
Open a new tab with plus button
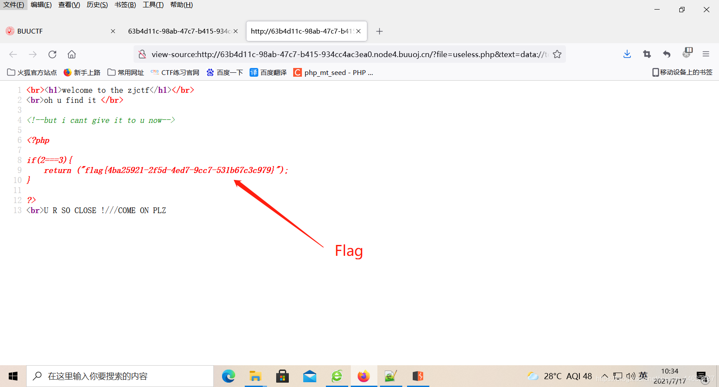pos(380,31)
